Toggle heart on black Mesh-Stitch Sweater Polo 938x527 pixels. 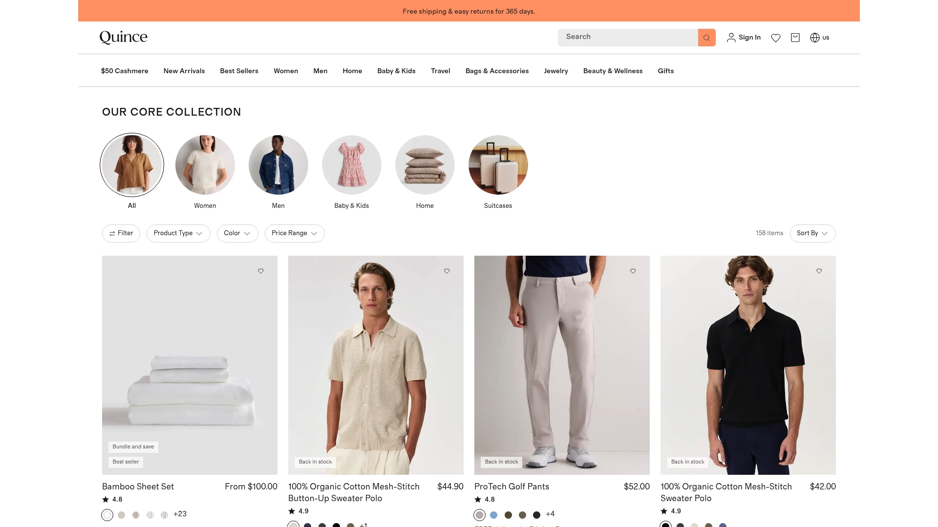tap(819, 271)
